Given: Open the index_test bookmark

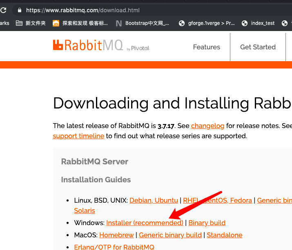Looking at the screenshot, I should click(258, 23).
